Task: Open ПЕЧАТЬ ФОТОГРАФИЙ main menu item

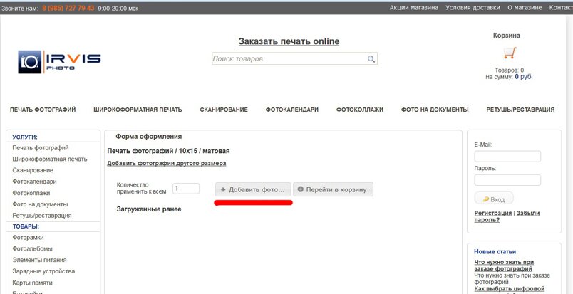Action: pyautogui.click(x=43, y=110)
